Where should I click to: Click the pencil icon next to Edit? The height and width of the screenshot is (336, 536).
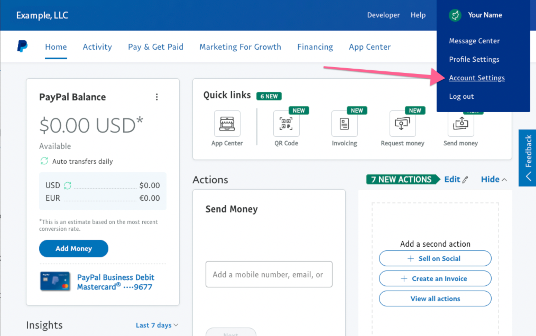pos(465,180)
